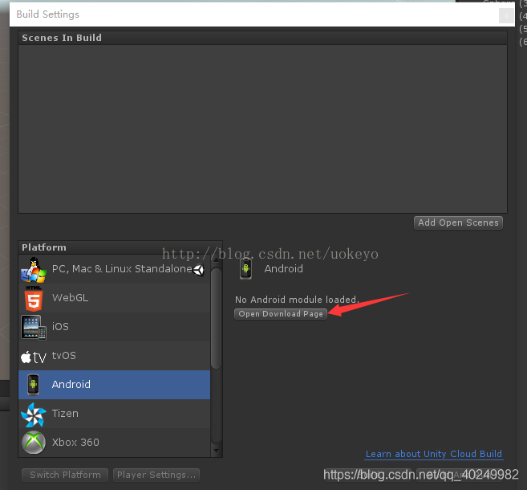The image size is (527, 490).
Task: Click the Tizen pinwheel platform icon
Action: coord(33,414)
